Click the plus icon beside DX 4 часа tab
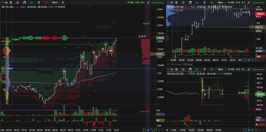The height and width of the screenshot is (132, 266). tap(168, 64)
